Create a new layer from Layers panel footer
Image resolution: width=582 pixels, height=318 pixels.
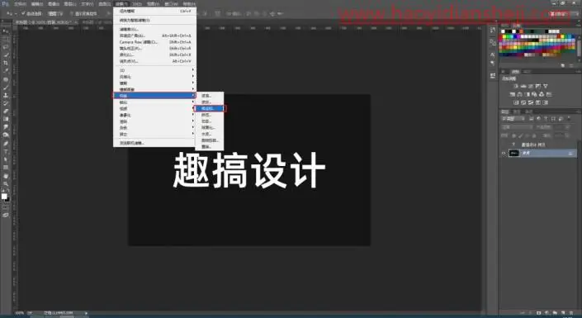(563, 313)
